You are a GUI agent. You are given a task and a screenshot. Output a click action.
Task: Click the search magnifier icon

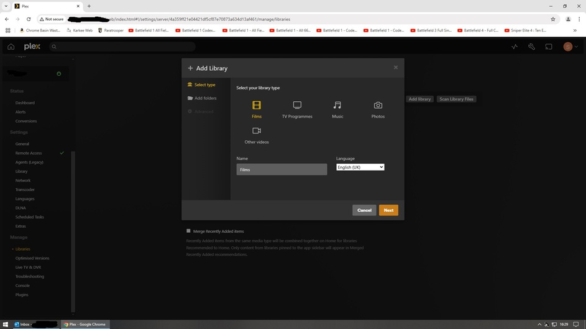pyautogui.click(x=54, y=47)
